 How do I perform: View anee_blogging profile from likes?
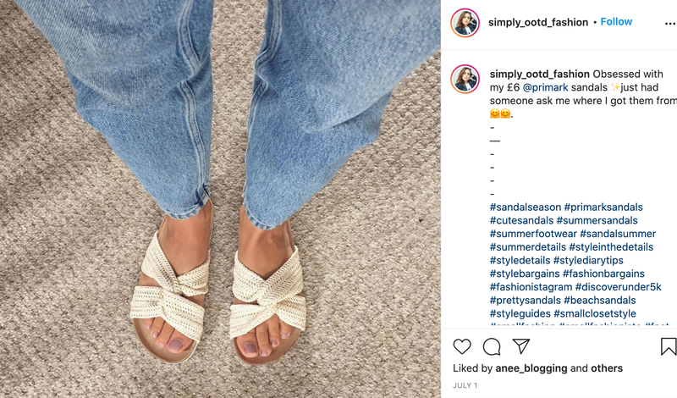point(531,368)
